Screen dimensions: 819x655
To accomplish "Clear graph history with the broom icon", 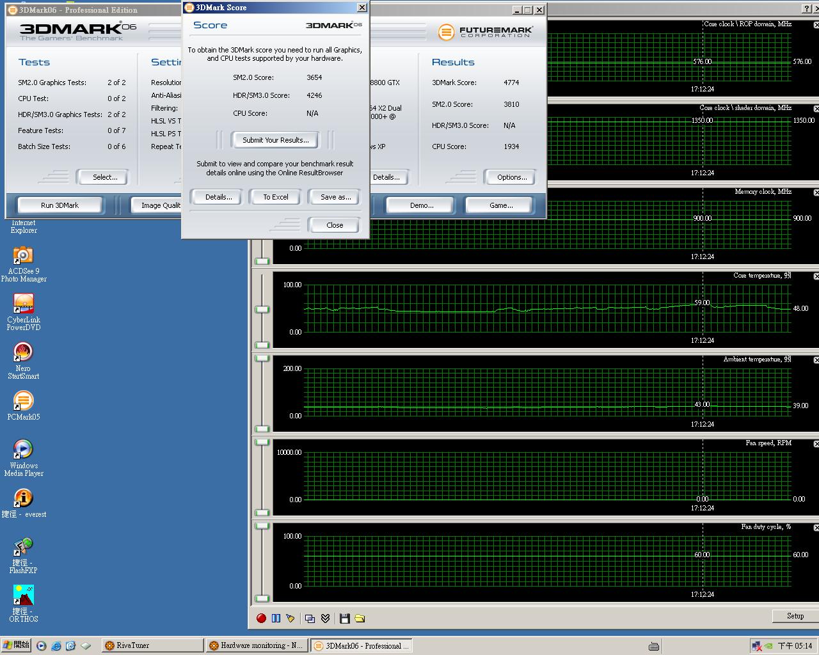I will click(x=290, y=618).
